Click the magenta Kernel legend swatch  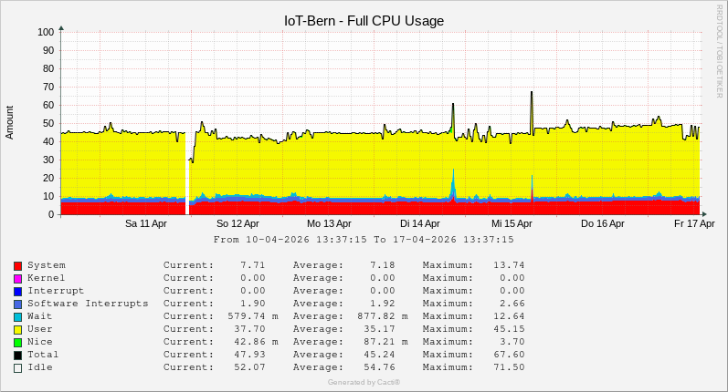tap(17, 278)
